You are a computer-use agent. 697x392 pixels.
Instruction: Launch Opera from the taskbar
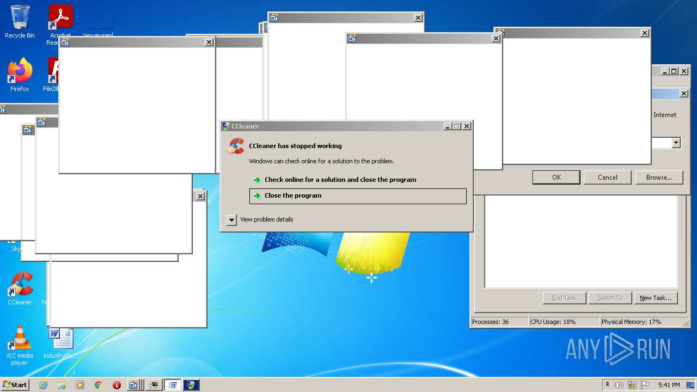117,385
